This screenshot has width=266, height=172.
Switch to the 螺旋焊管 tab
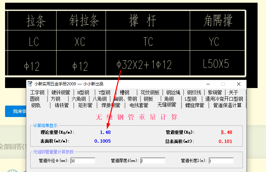(195, 105)
